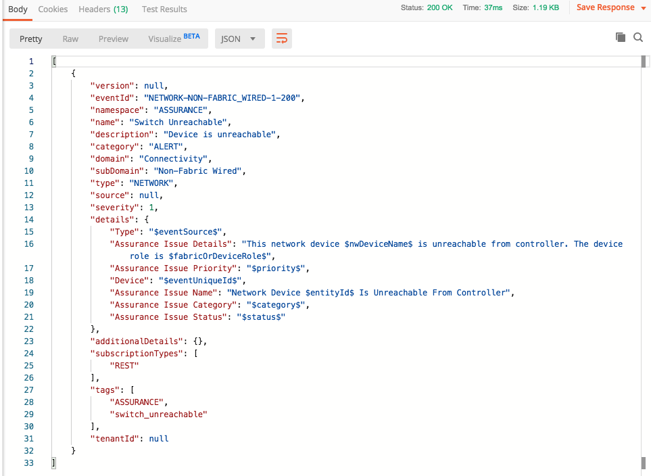Click Save Response button
Viewport: 651px width, 476px height.
605,8
